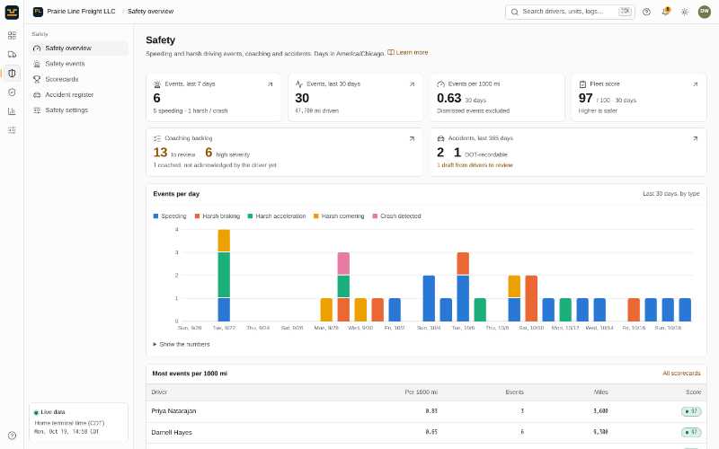Open Safety events in sidebar

[78, 64]
